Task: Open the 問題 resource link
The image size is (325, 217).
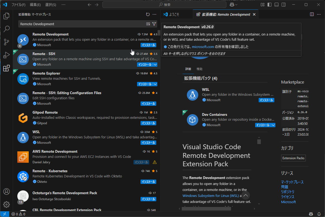Action: click(285, 187)
